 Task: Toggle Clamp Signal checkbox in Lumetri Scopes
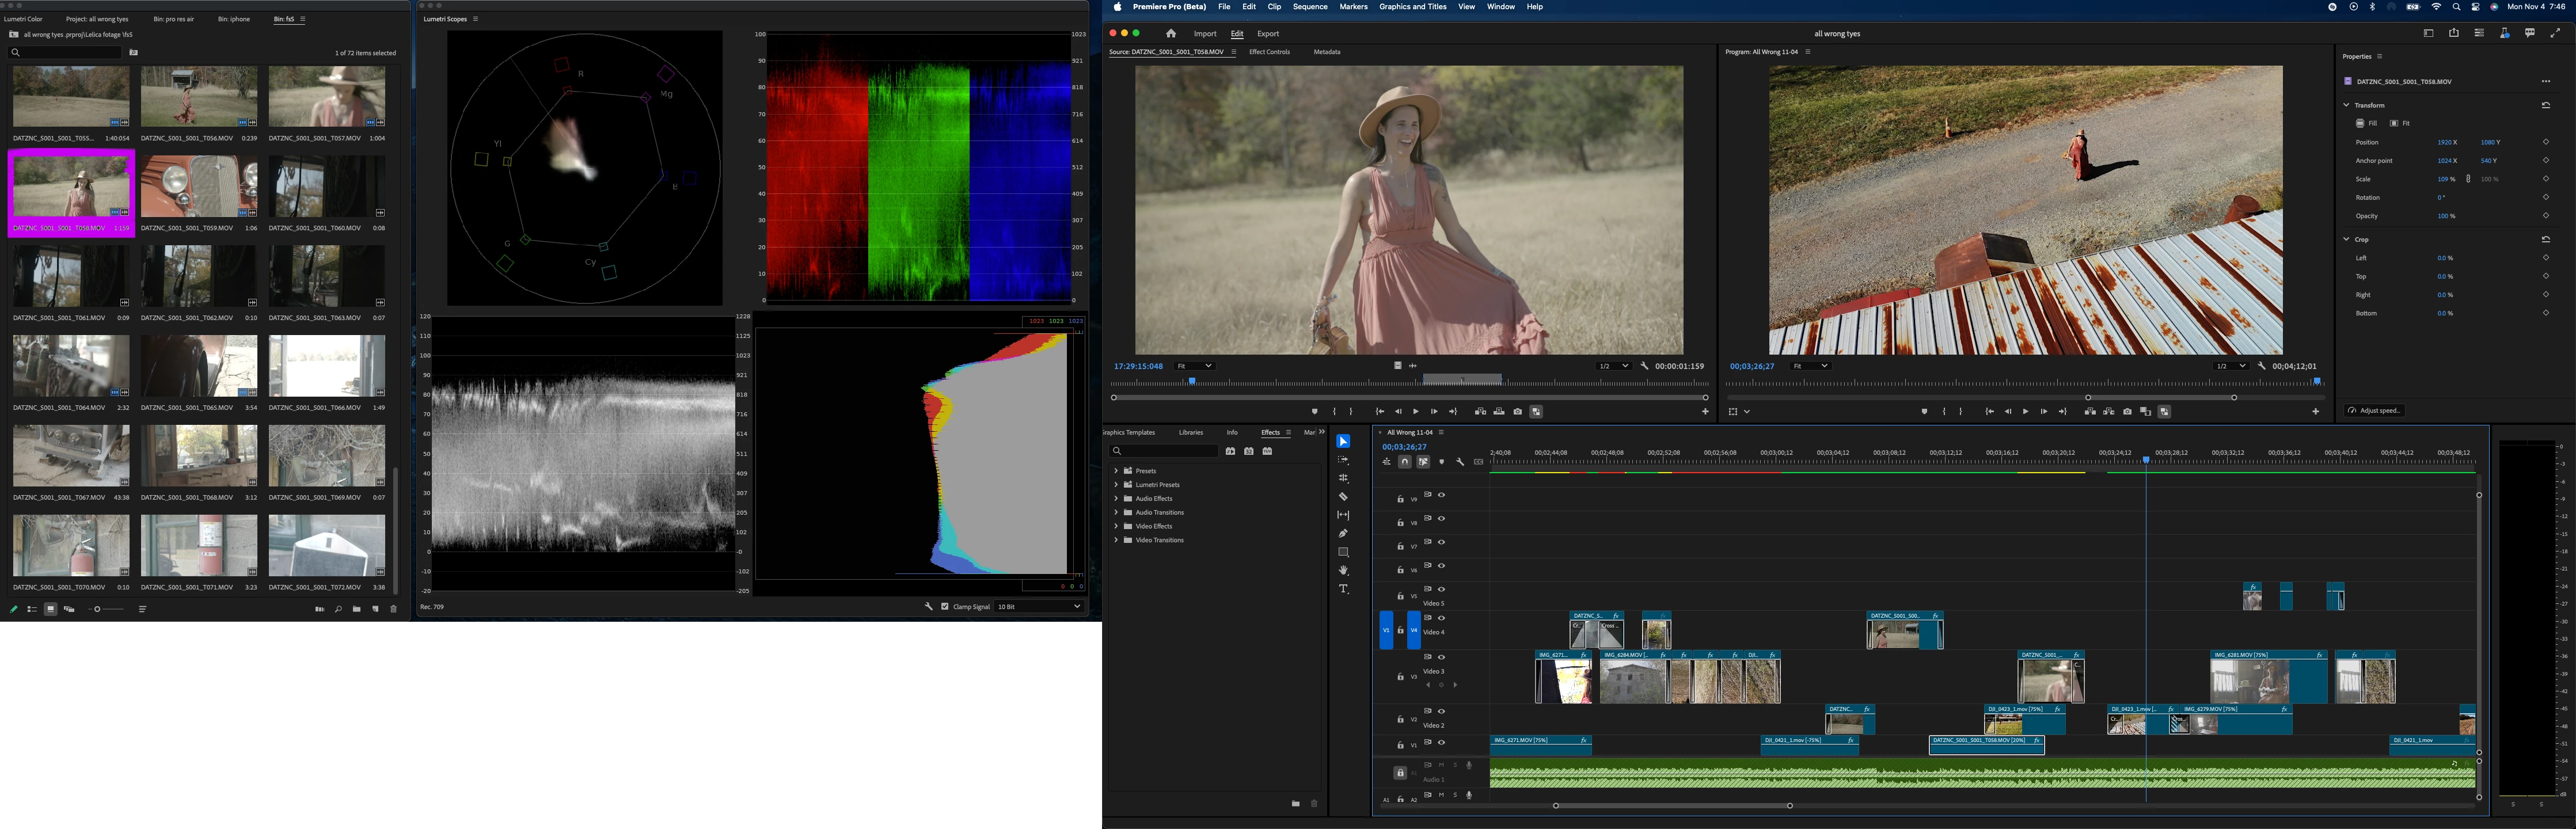945,606
